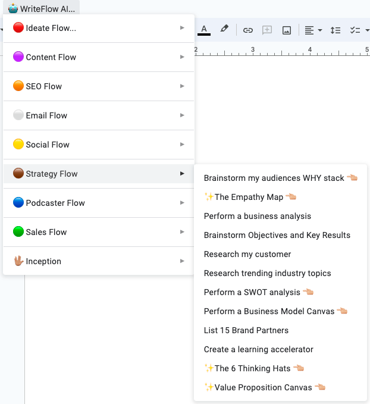Click the WriteFlow AI robot icon
The height and width of the screenshot is (404, 370).
click(13, 8)
